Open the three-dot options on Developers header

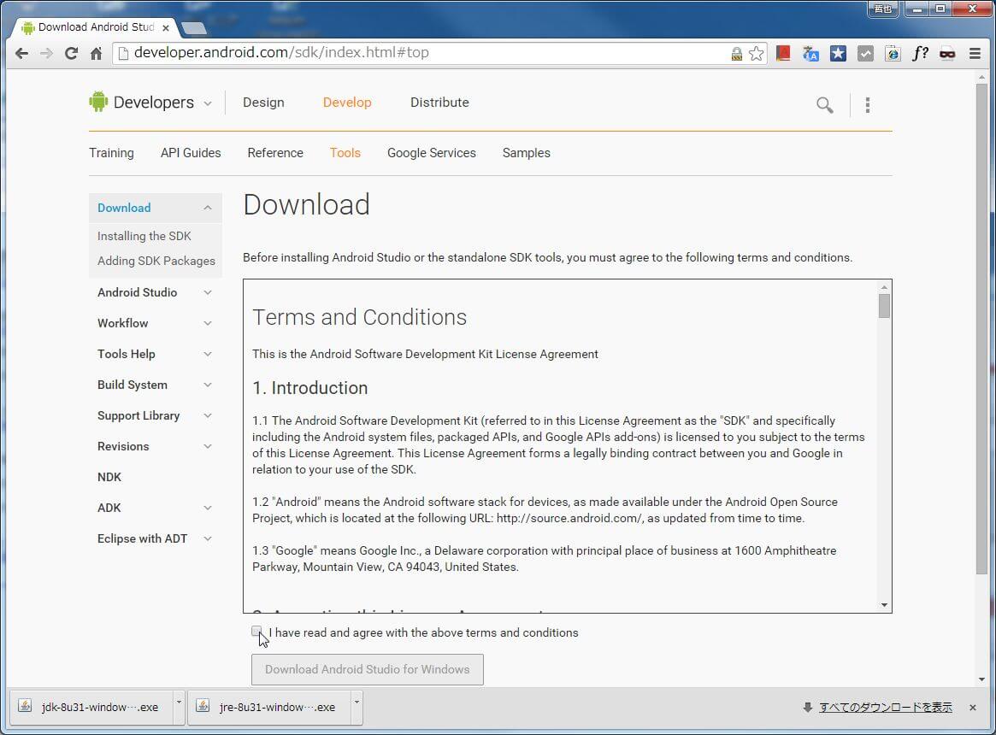868,105
